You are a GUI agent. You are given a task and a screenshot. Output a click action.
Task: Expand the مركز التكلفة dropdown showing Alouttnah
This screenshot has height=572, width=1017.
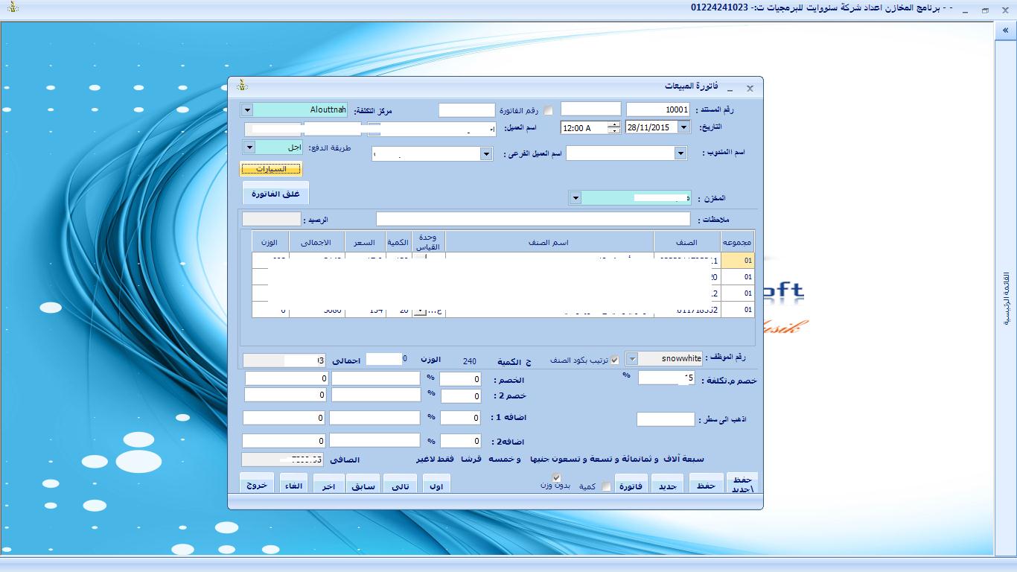pyautogui.click(x=247, y=110)
